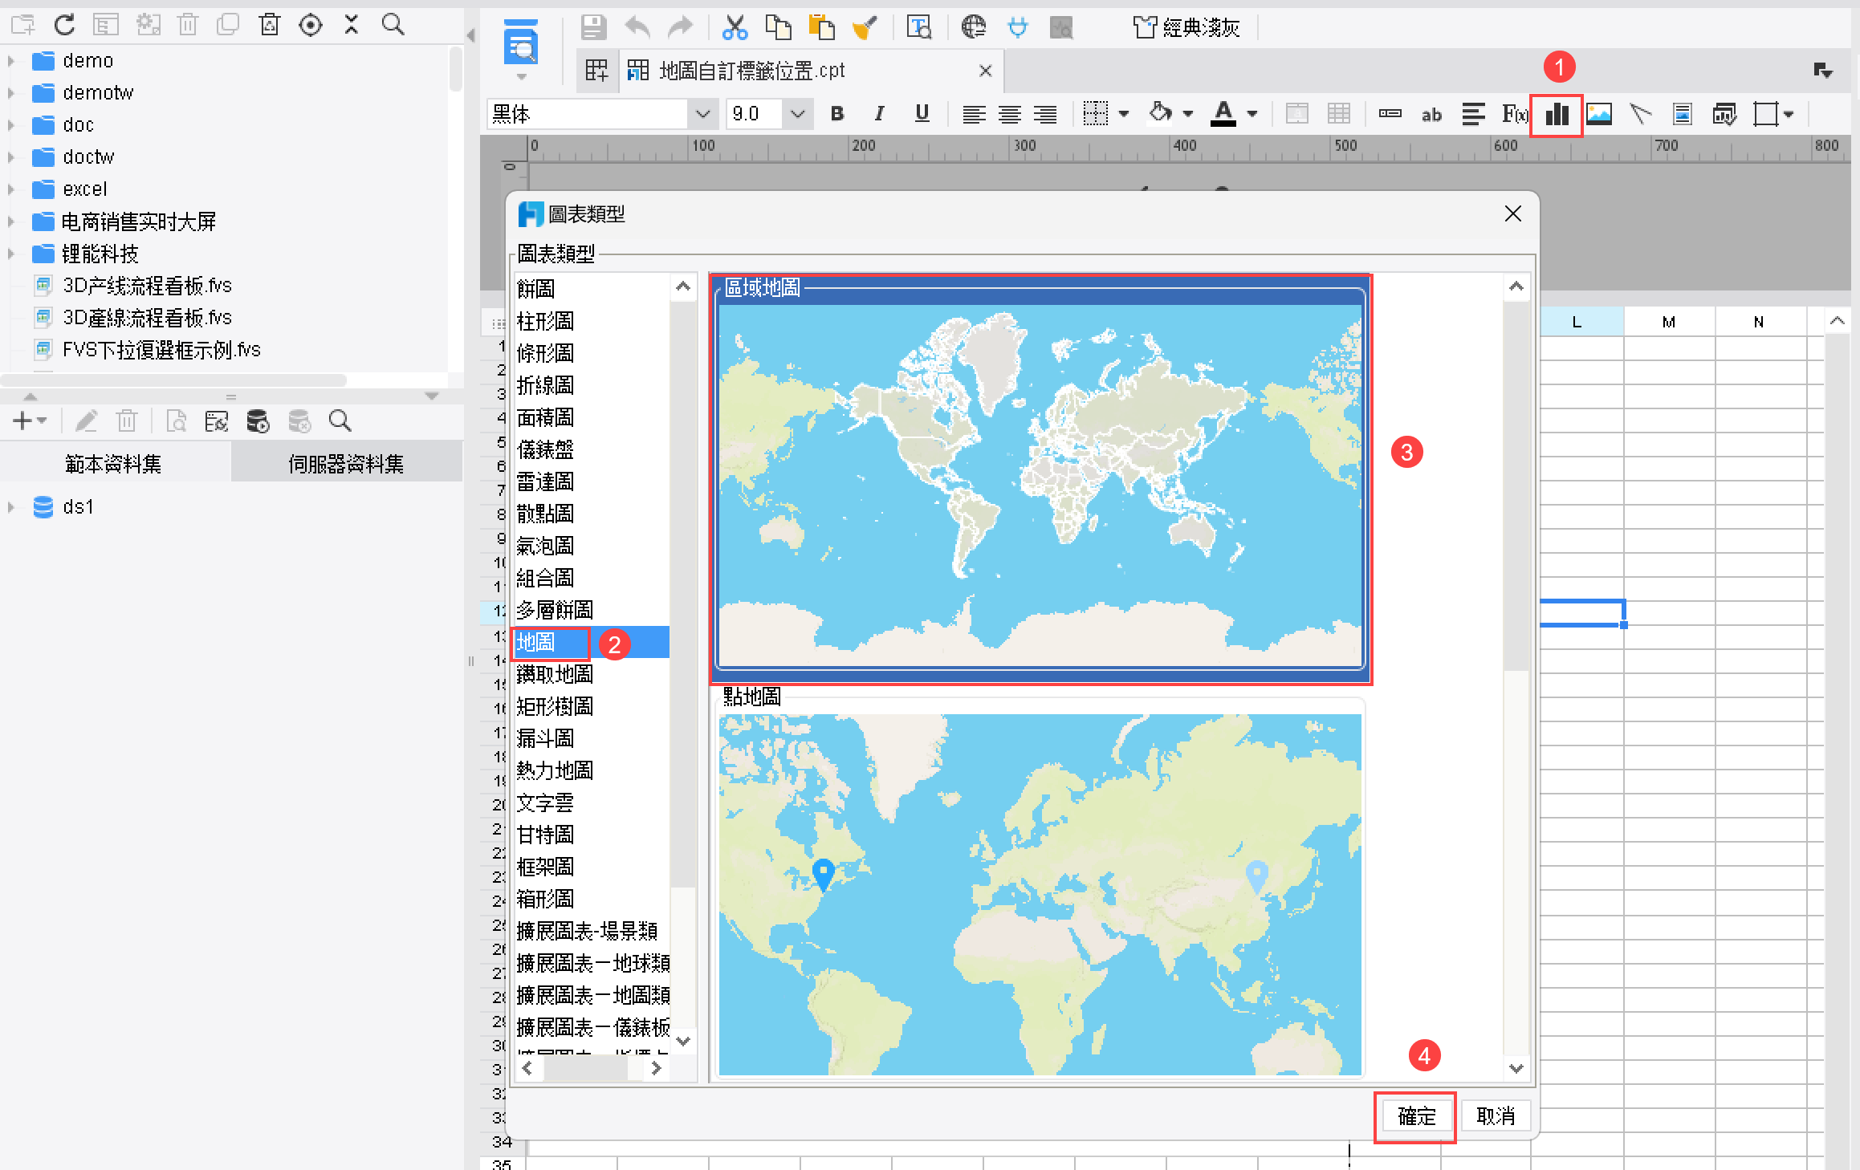Screen dimensions: 1860x1170
Task: Click the locate target icon in file panel
Action: pos(311,25)
